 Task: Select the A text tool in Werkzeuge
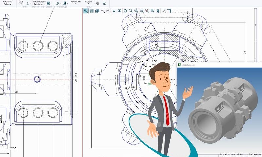pyautogui.click(x=58, y=3)
